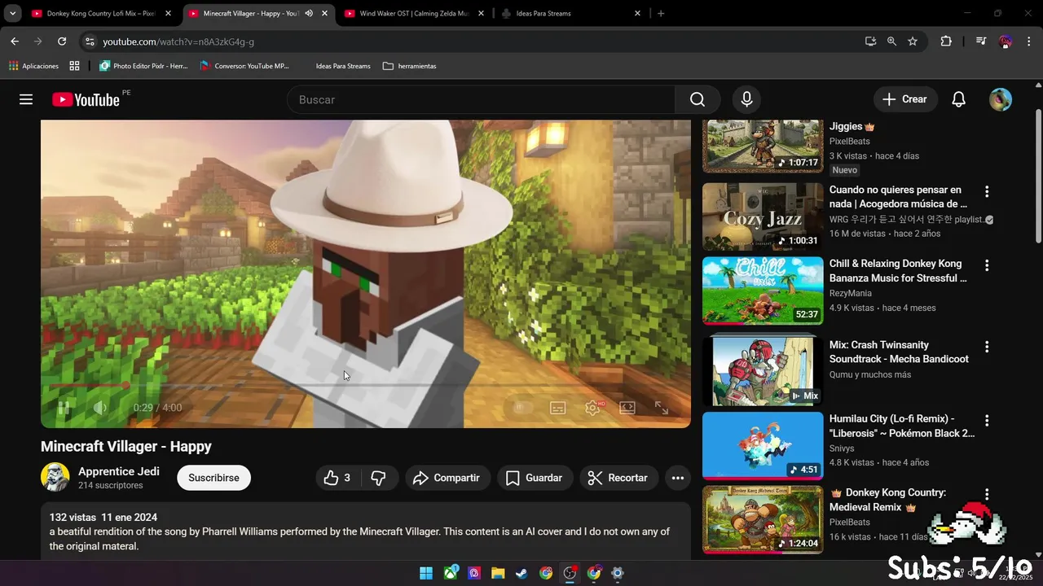Toggle subtitles in the player
This screenshot has height=586, width=1043.
click(558, 408)
